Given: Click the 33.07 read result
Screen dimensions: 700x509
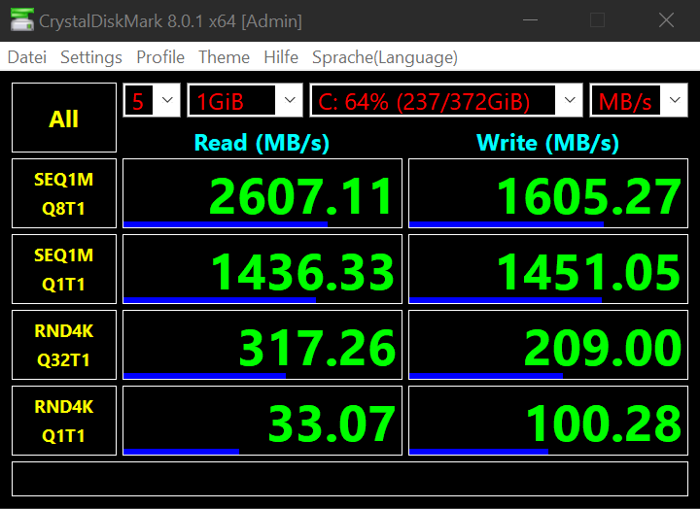Looking at the screenshot, I should (x=262, y=421).
